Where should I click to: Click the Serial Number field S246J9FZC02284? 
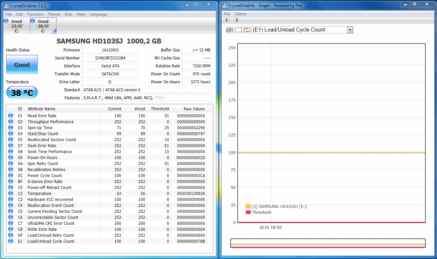click(x=110, y=58)
